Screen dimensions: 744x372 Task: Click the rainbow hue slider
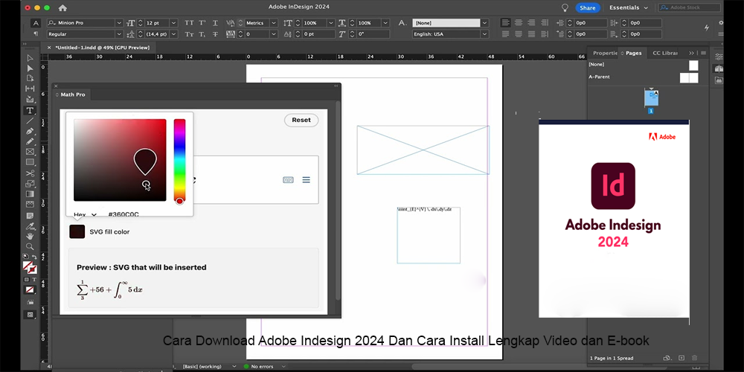point(179,161)
